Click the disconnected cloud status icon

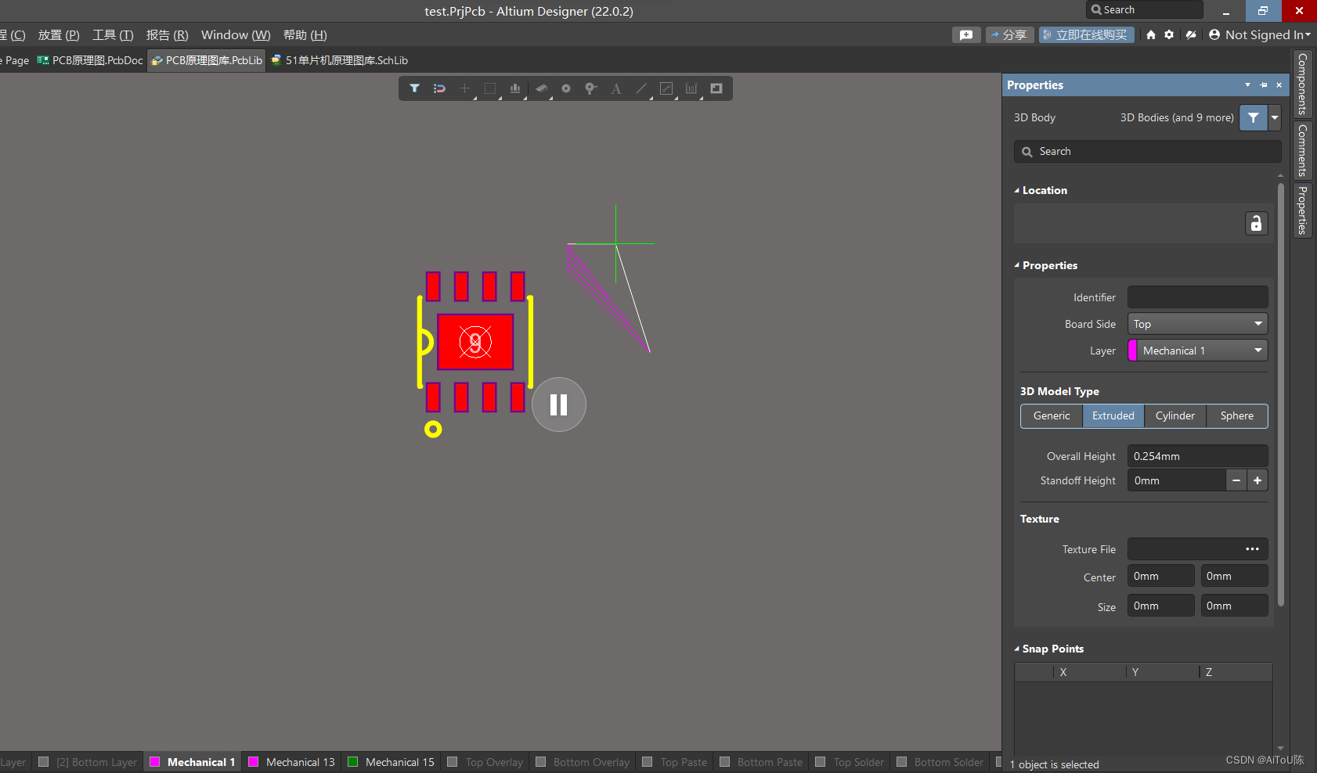1191,35
